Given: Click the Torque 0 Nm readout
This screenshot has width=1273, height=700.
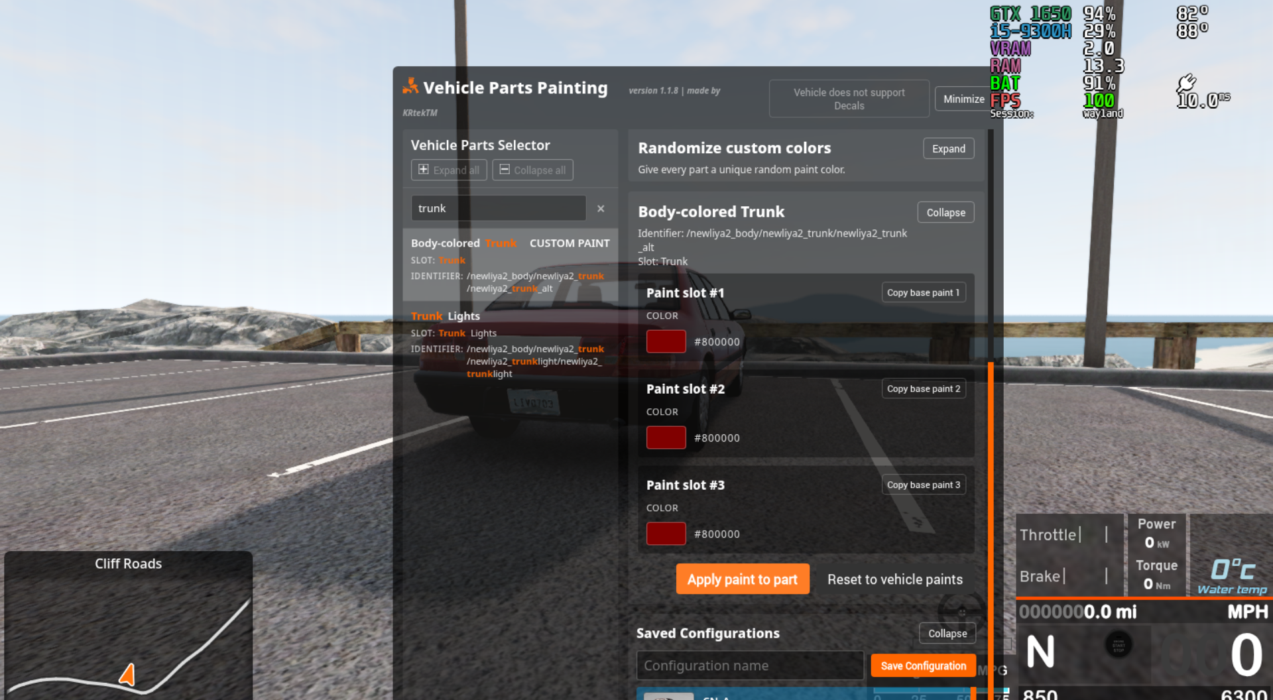Looking at the screenshot, I should (1156, 575).
